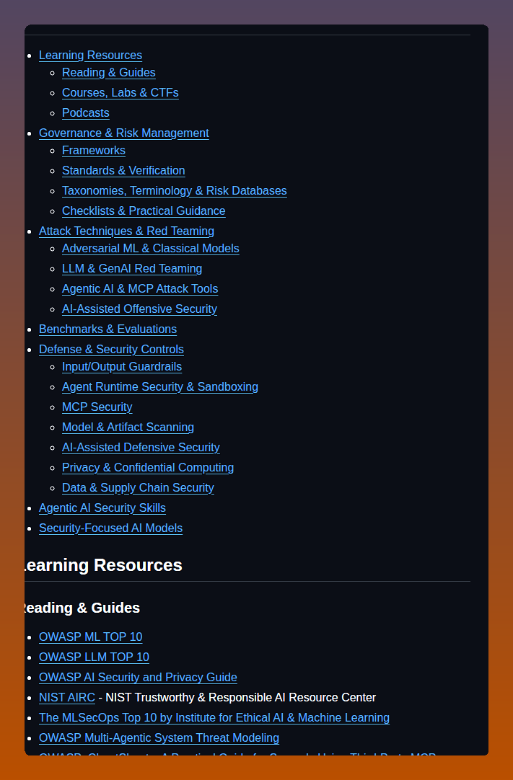The image size is (513, 780).
Task: Select the Reading & Guides subheading
Action: (x=82, y=608)
